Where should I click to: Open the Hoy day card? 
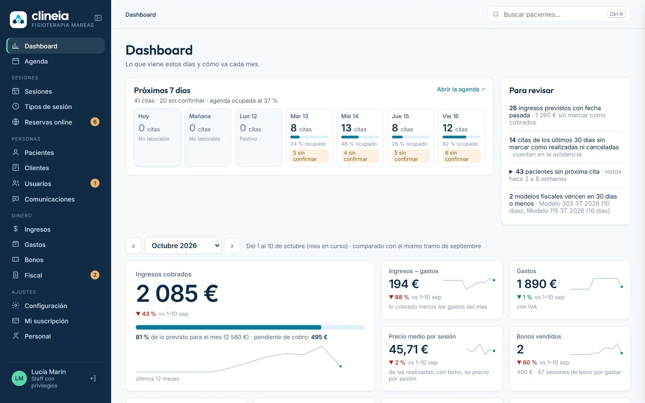157,138
